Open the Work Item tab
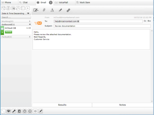Screen dimensions: 154x115 (83, 2)
